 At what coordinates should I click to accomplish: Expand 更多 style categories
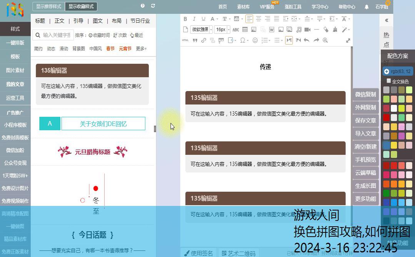[x=141, y=49]
